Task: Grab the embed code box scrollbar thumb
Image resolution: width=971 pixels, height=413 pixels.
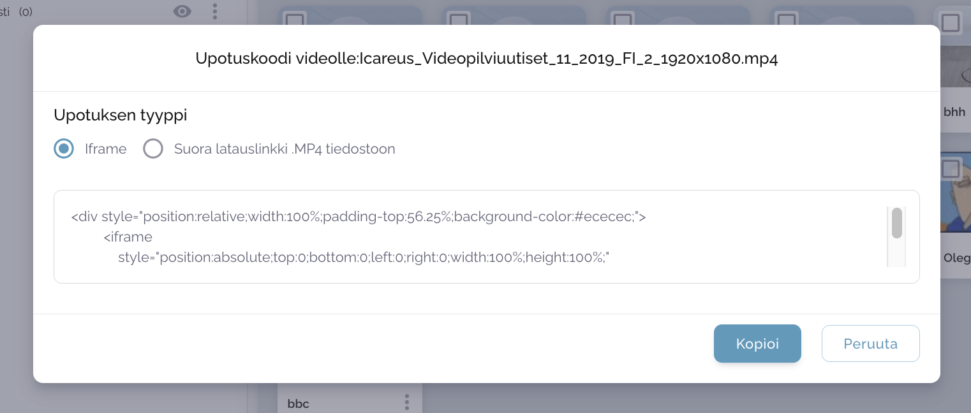Action: click(x=896, y=223)
